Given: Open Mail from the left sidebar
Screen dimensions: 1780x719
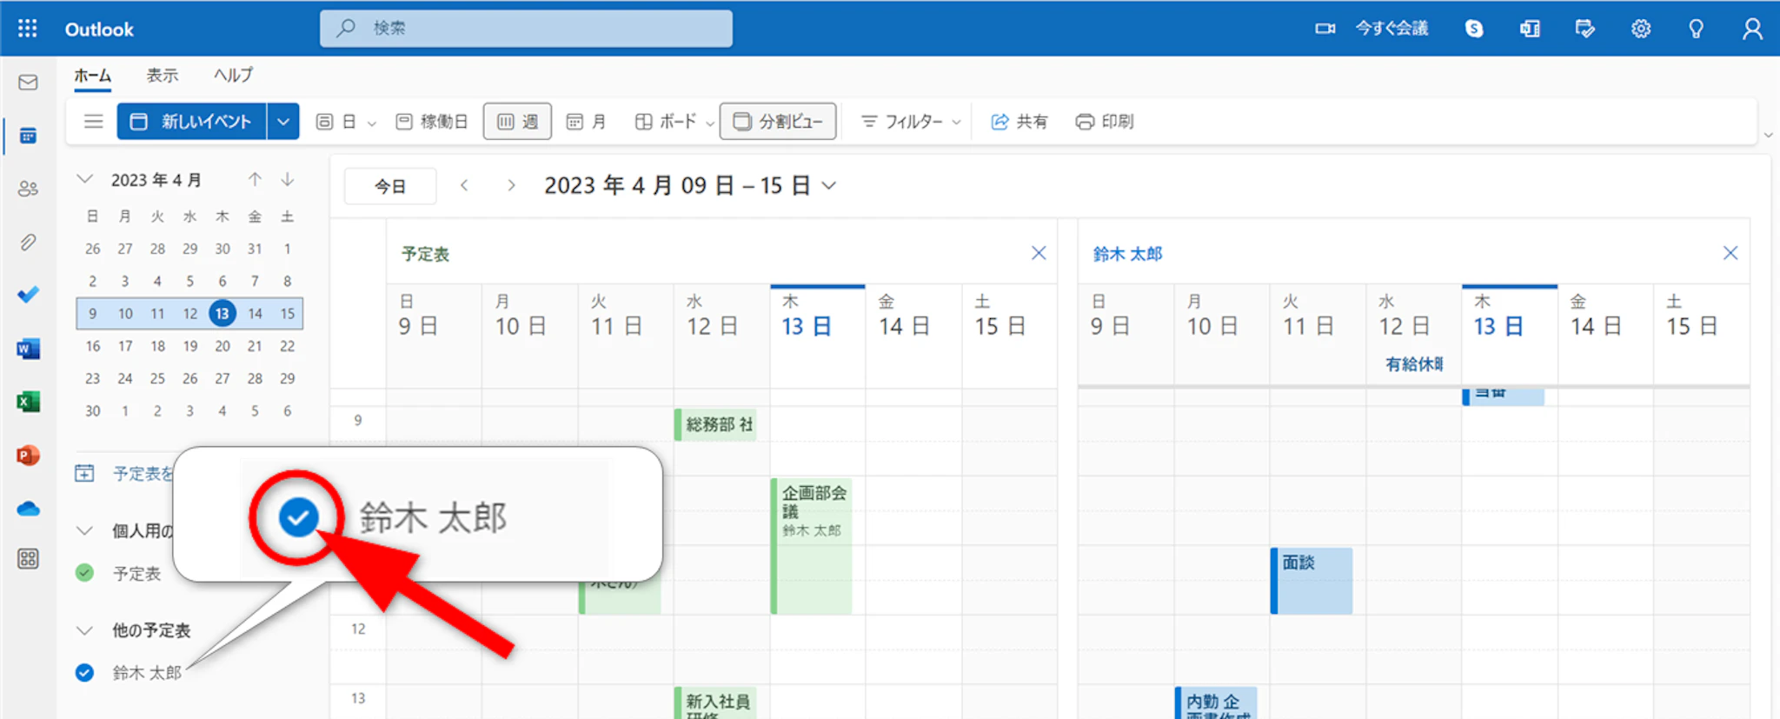Looking at the screenshot, I should click(28, 83).
